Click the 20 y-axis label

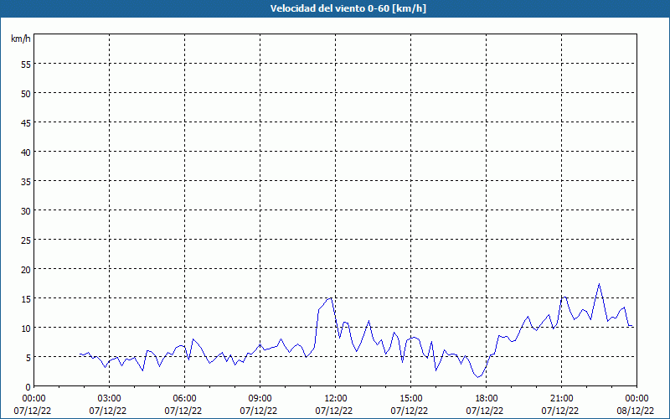(x=26, y=269)
